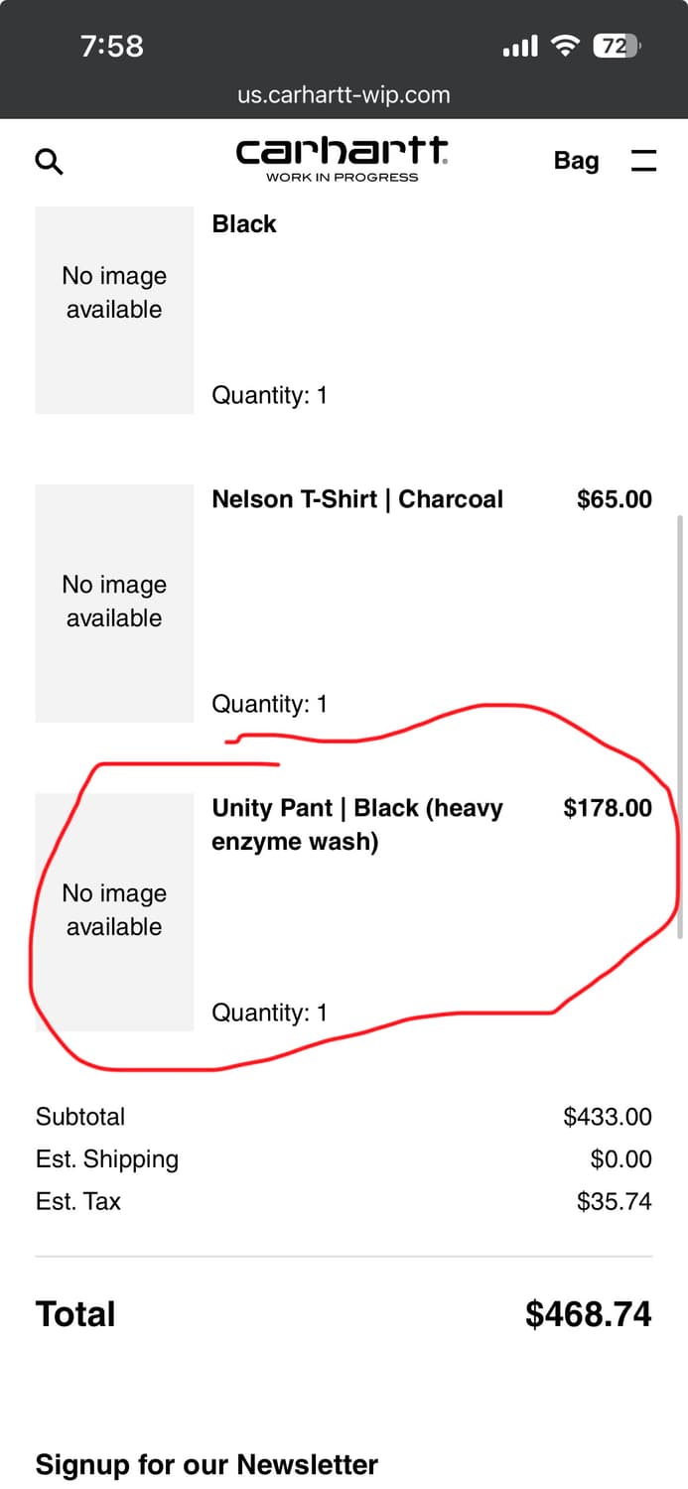Tap the Nelson T-Shirt placeholder image
The height and width of the screenshot is (1489, 688).
(x=114, y=603)
